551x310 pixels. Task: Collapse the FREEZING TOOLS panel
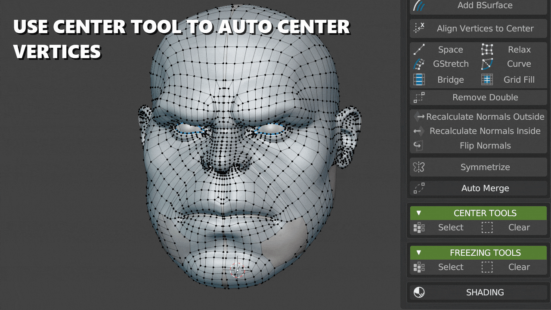pos(419,253)
